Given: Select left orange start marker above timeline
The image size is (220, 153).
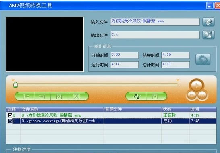Looking at the screenshot, I should coord(13,80).
